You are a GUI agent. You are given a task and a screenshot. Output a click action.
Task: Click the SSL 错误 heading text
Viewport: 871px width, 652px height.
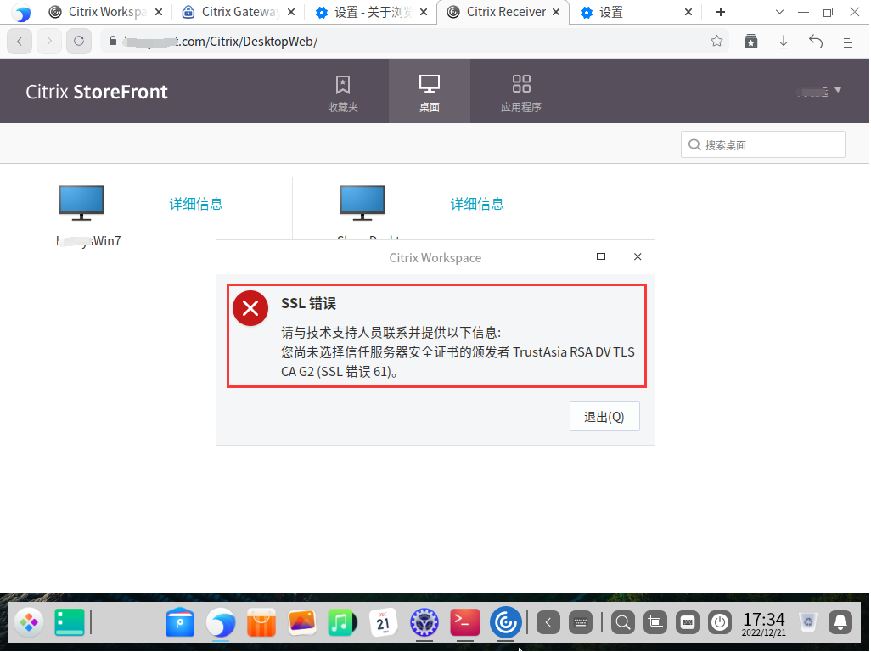(x=308, y=303)
